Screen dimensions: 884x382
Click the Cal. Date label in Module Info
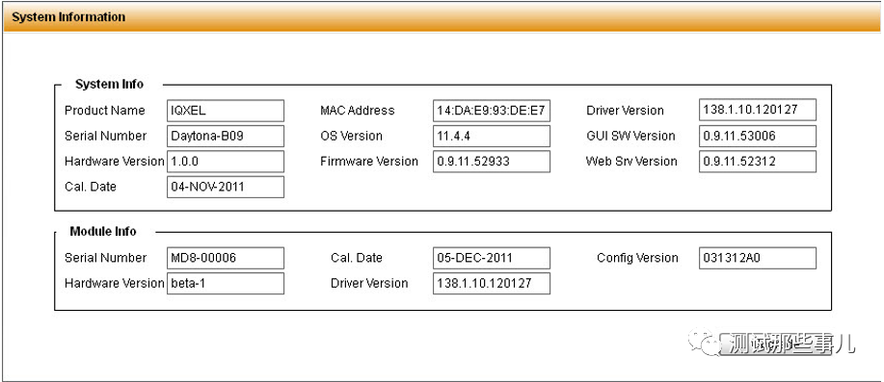[x=357, y=258]
